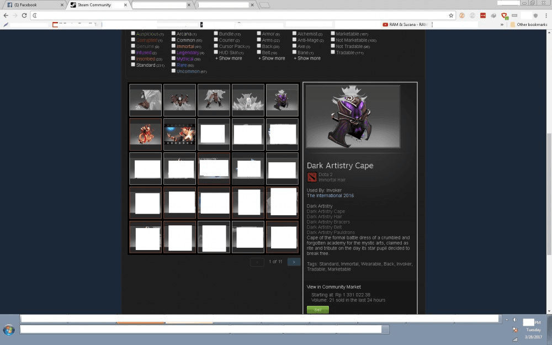Tick the Bundle type checkbox
This screenshot has width=552, height=345.
(216, 34)
